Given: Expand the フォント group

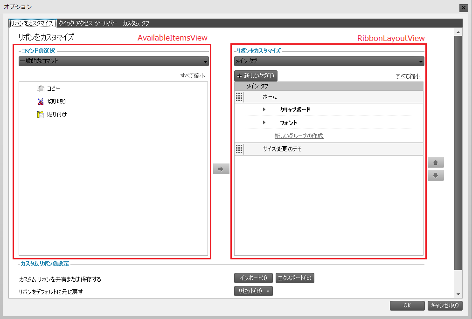Looking at the screenshot, I should (x=264, y=122).
